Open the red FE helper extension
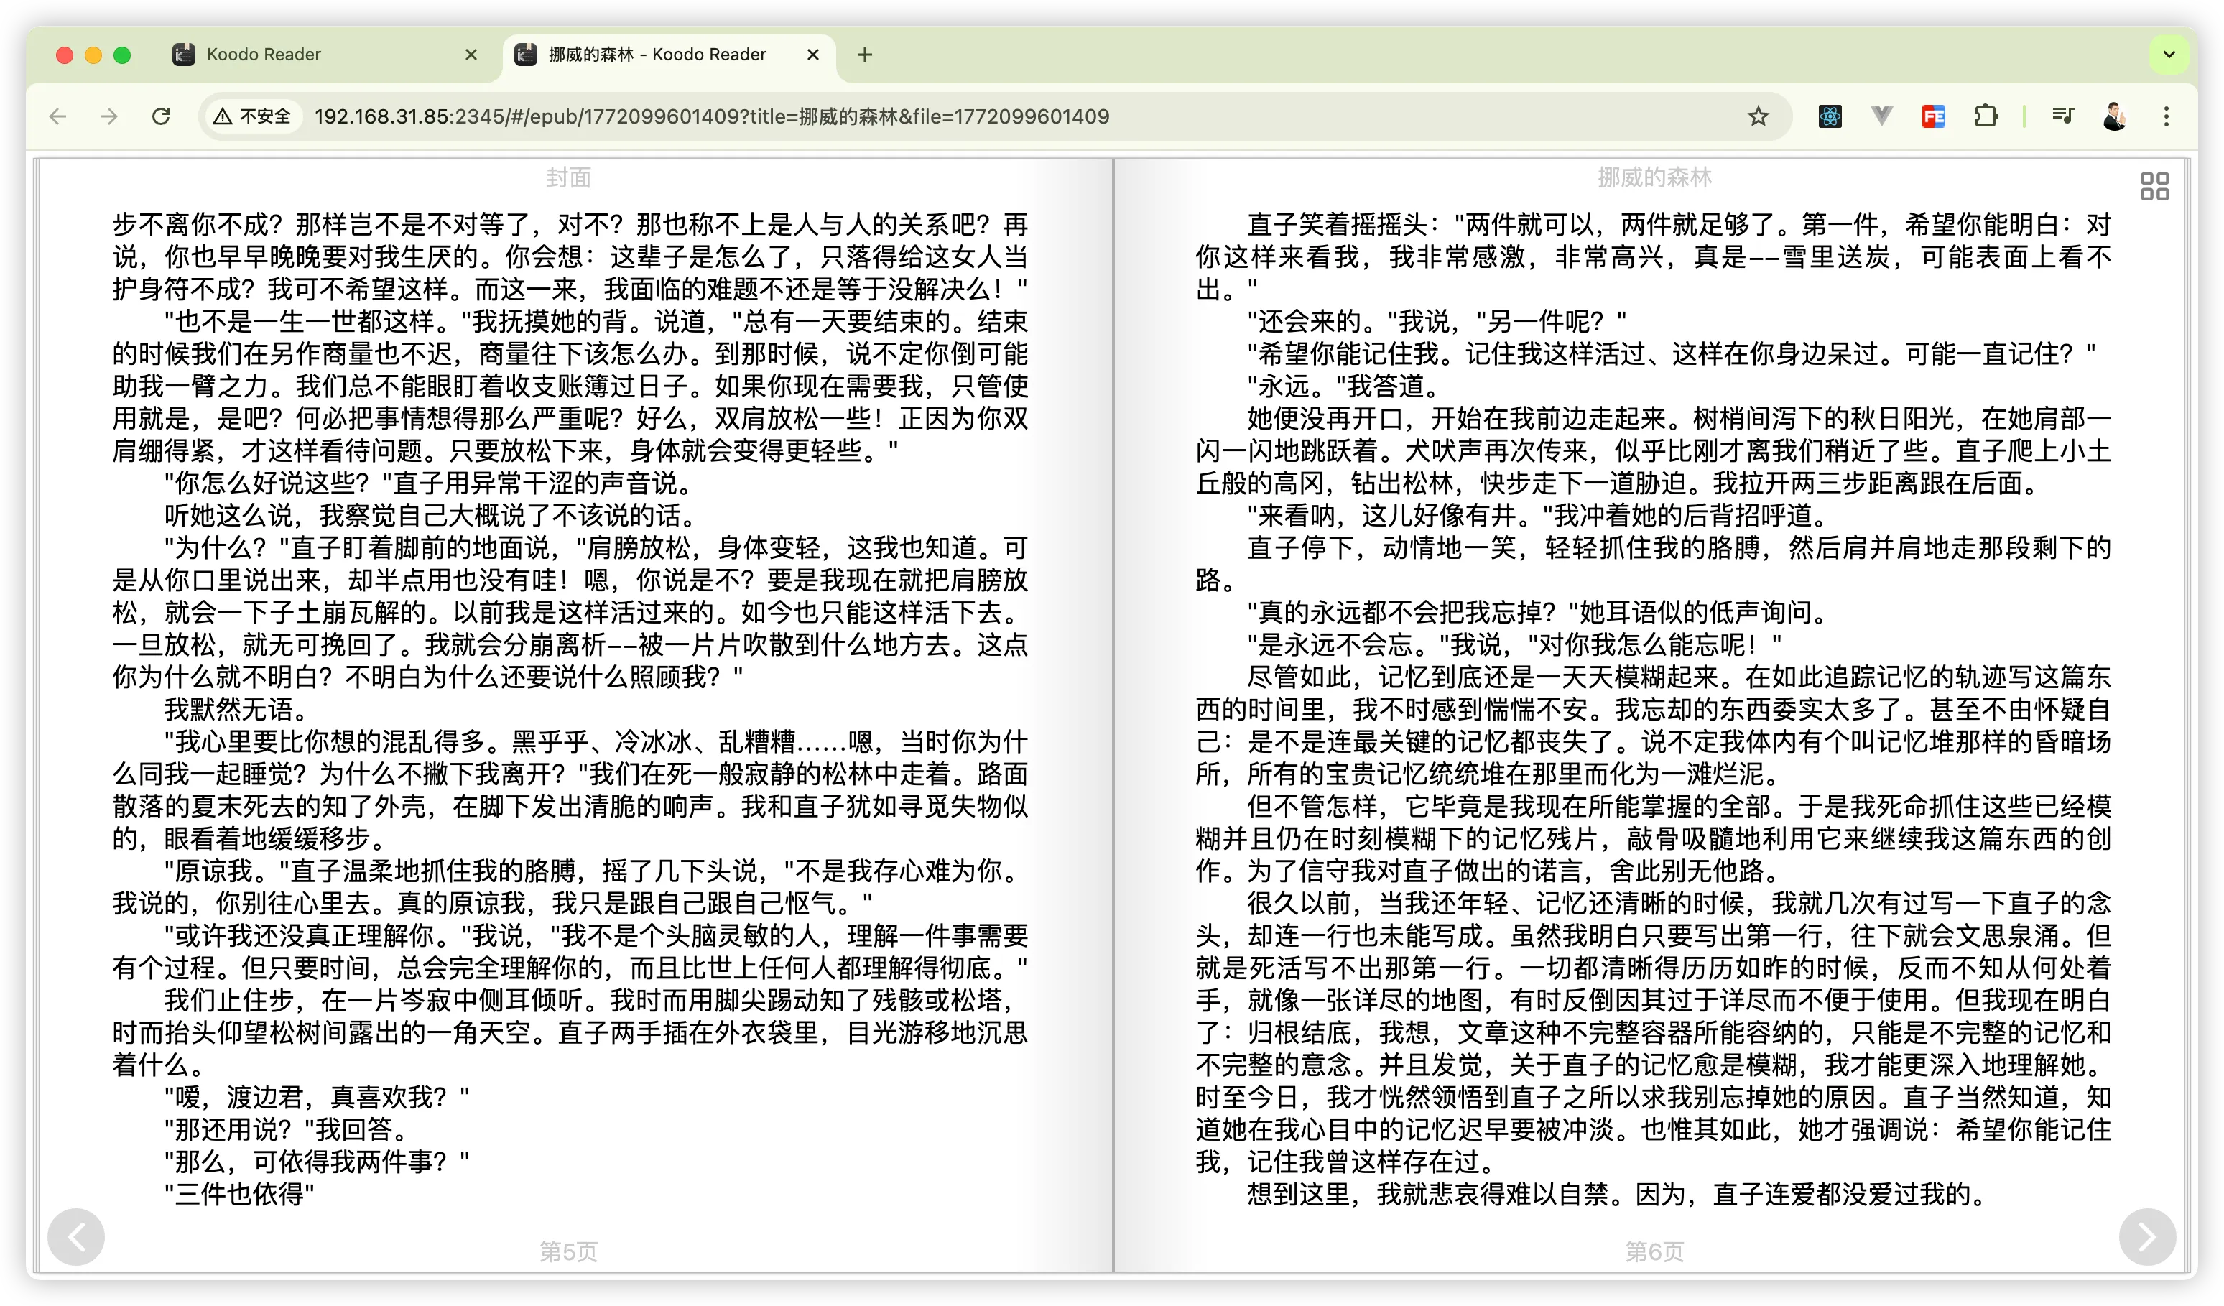The image size is (2224, 1306). [x=1934, y=116]
